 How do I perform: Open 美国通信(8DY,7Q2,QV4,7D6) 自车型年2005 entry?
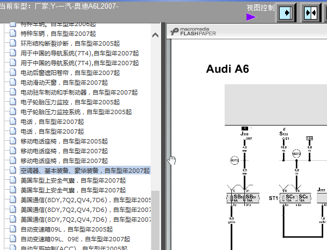tap(85, 200)
